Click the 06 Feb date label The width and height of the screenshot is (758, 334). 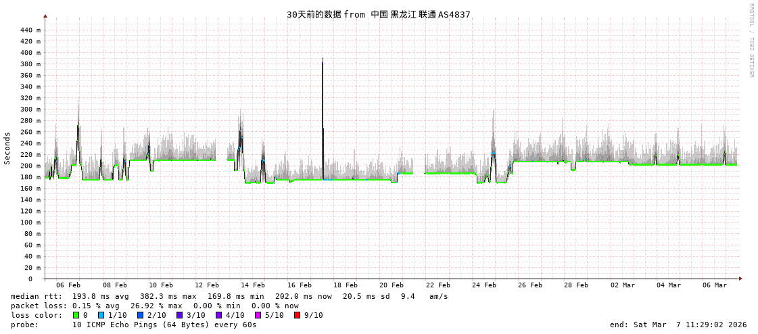pos(68,285)
